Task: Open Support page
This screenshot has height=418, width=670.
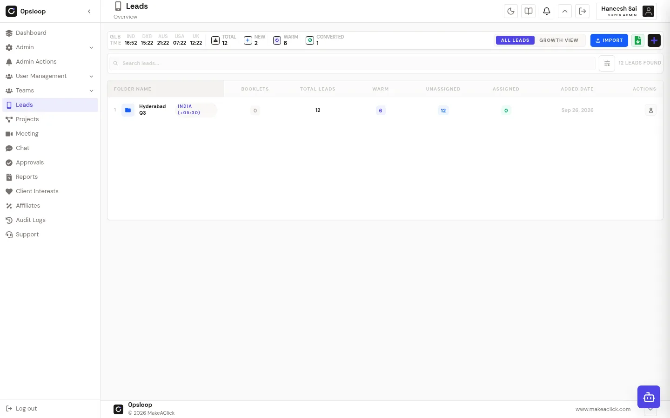Action: [x=50, y=235]
